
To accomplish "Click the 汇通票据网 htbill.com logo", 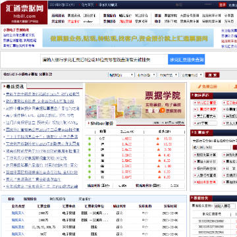I will (24, 13).
